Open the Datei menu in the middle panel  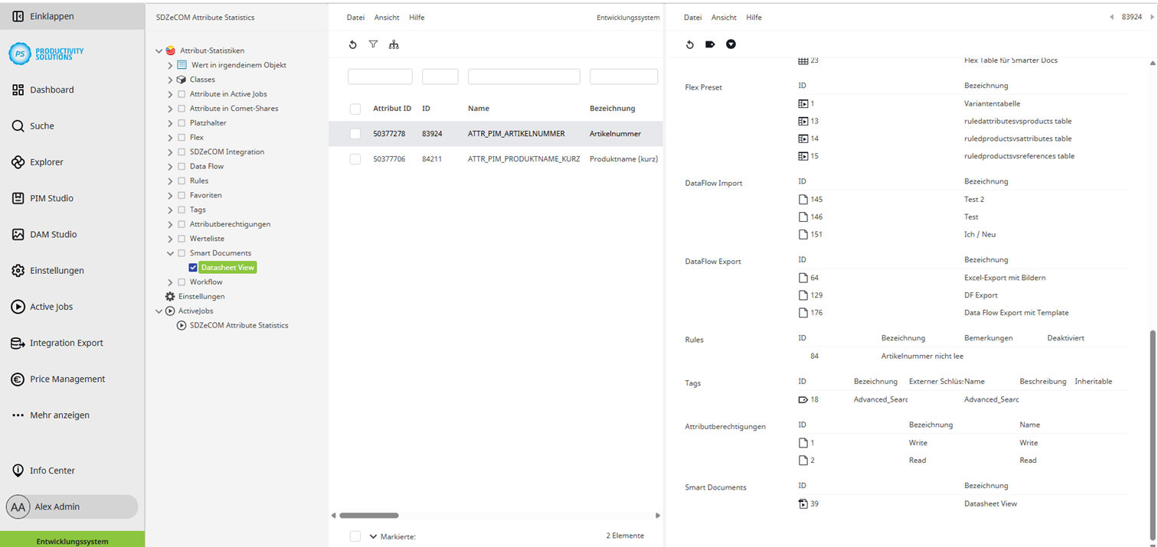click(x=355, y=17)
